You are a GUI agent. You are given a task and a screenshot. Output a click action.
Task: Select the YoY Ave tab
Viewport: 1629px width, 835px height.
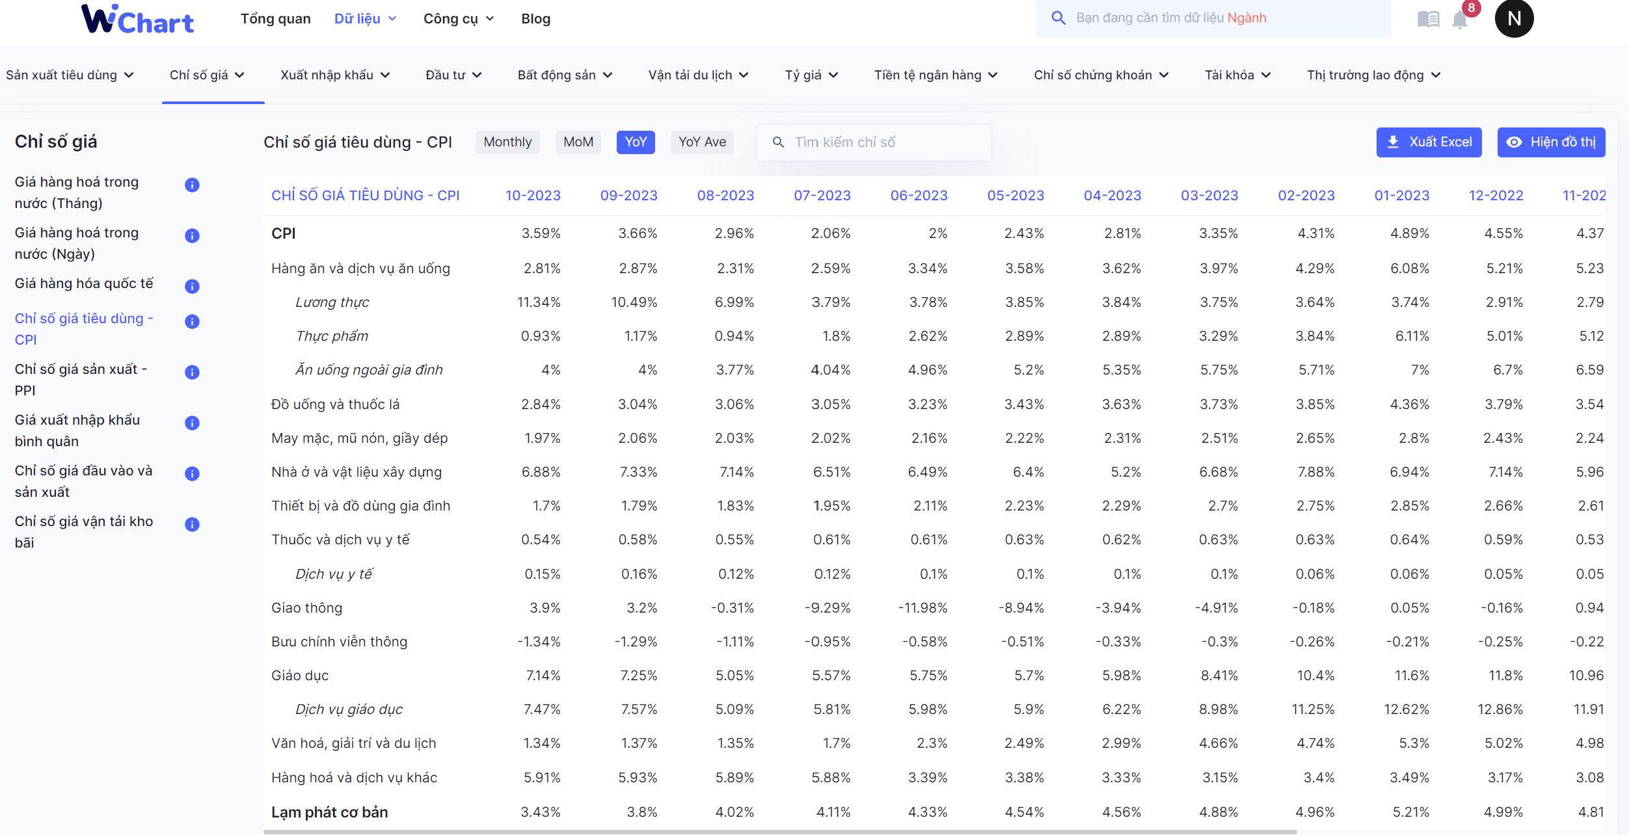[x=702, y=142]
